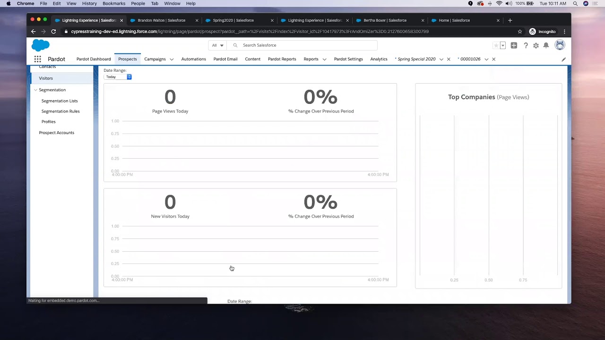This screenshot has height=340, width=605.
Task: Open the Analytics tab
Action: point(379,59)
